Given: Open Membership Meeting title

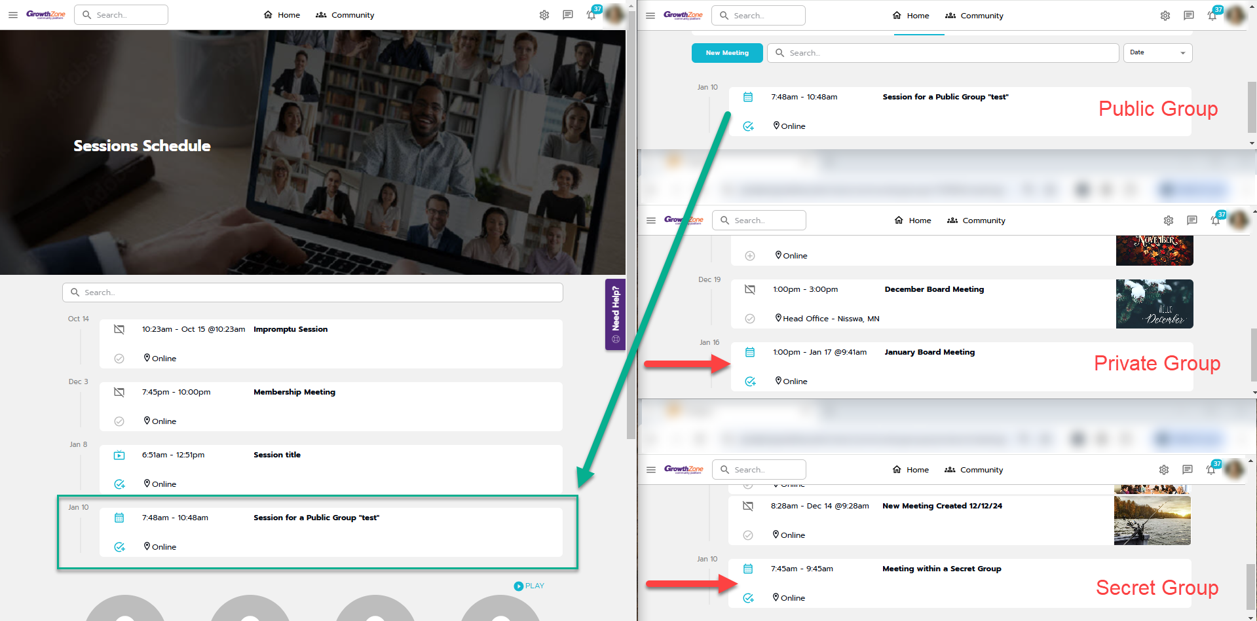Looking at the screenshot, I should 294,392.
